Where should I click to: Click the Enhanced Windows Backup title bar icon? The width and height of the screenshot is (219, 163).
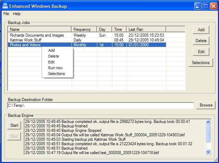coord(5,6)
